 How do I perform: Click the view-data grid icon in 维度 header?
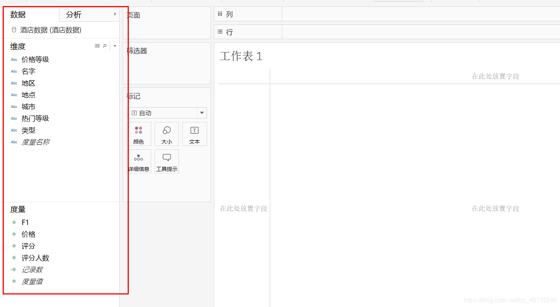tap(97, 46)
